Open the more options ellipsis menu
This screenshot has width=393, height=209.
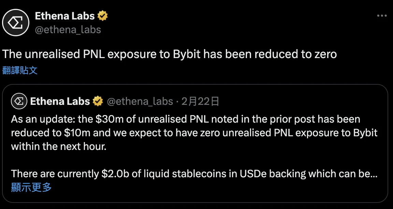pyautogui.click(x=381, y=16)
